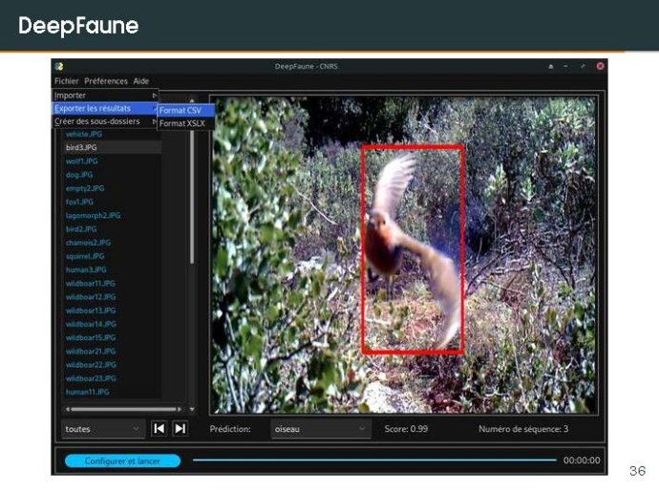
Task: Close the DeepFaune window
Action: [x=600, y=66]
